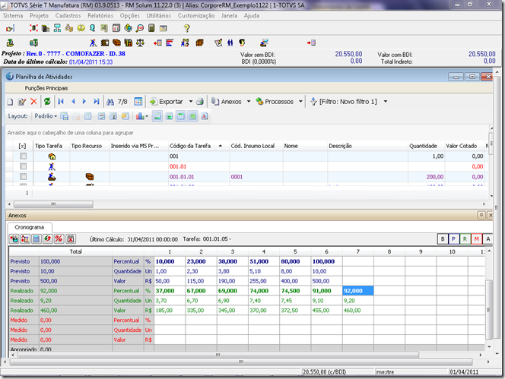Screen dimensions: 505x379
Task: Jump to the last record
Action: pos(96,102)
